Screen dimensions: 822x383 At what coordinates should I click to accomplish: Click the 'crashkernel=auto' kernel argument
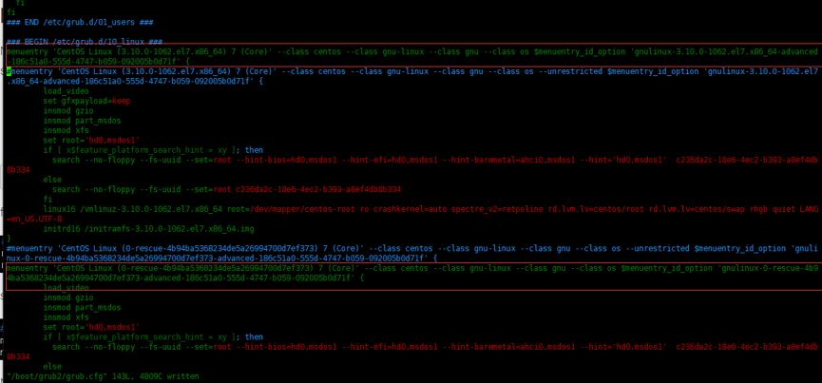pyautogui.click(x=411, y=209)
